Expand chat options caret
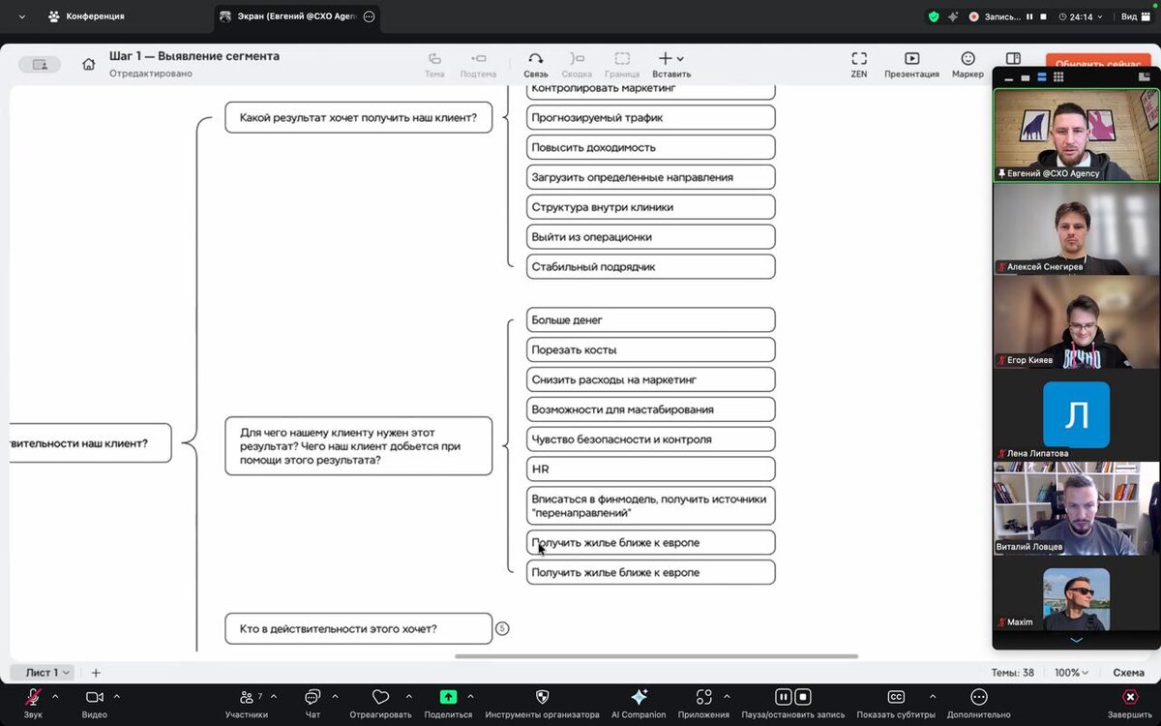Screen dimensions: 1161x726 pos(335,696)
